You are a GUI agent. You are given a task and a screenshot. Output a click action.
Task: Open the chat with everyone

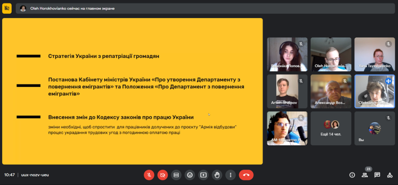pos(377,175)
